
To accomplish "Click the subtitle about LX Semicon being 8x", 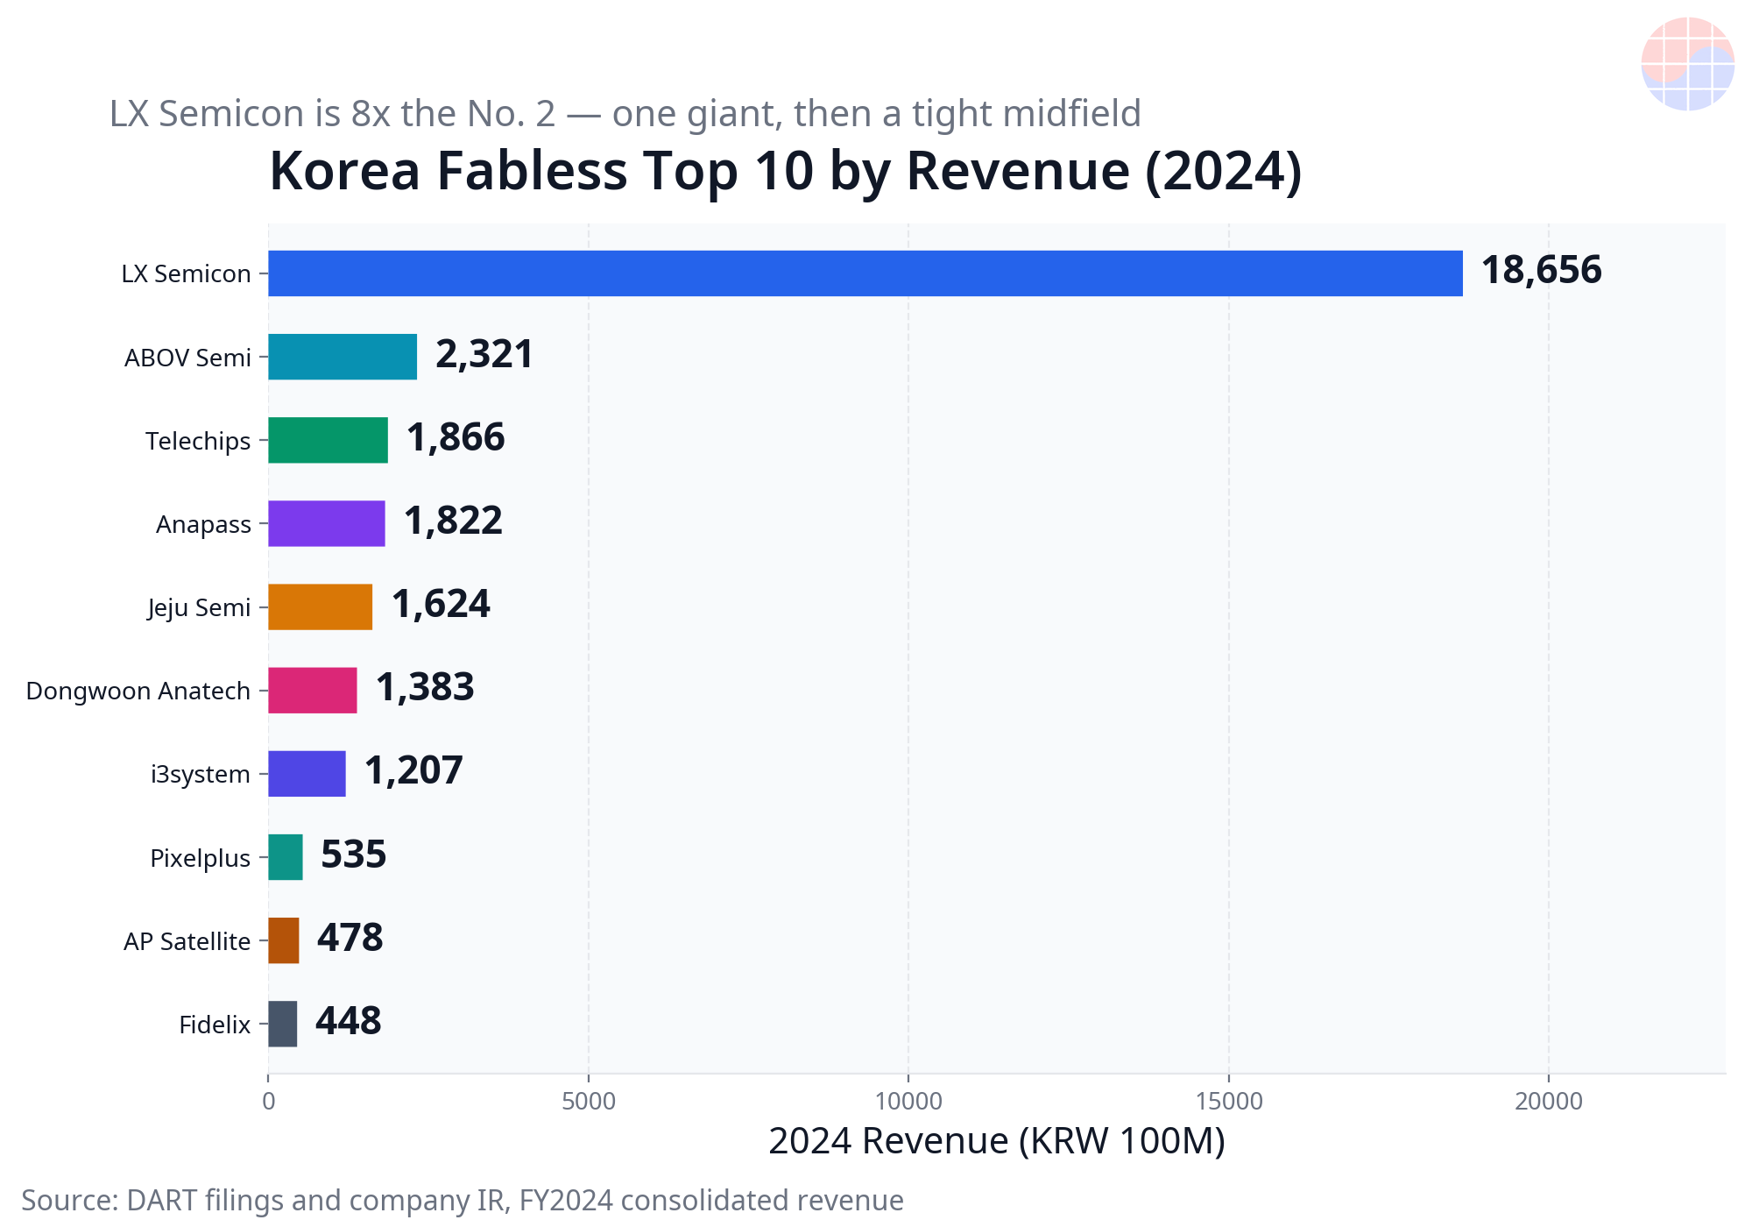I will pyautogui.click(x=625, y=114).
